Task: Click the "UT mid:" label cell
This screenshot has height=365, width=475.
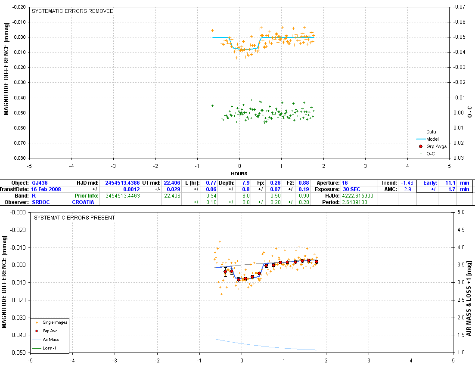Action: (x=152, y=183)
